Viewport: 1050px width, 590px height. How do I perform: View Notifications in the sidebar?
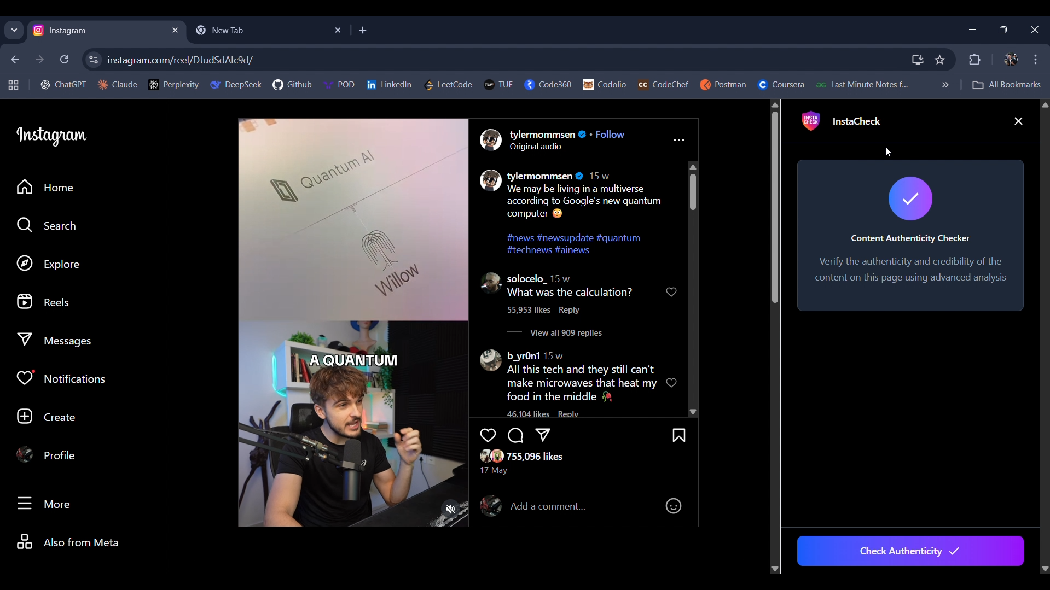click(x=61, y=379)
